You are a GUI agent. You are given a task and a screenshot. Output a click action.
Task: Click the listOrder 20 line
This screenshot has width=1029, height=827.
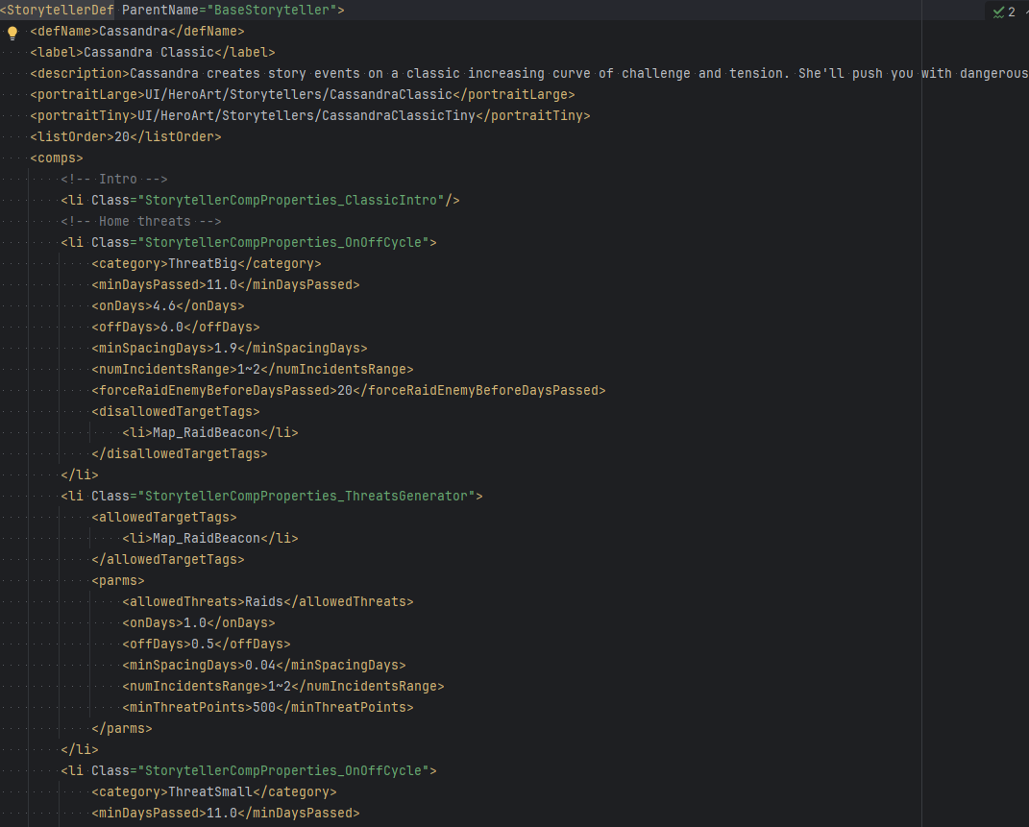(x=126, y=136)
